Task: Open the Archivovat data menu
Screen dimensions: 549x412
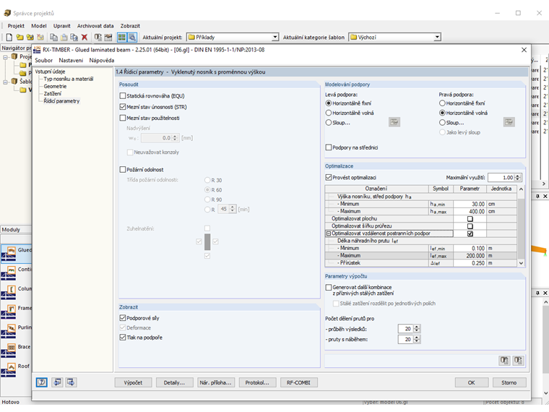Action: [95, 26]
